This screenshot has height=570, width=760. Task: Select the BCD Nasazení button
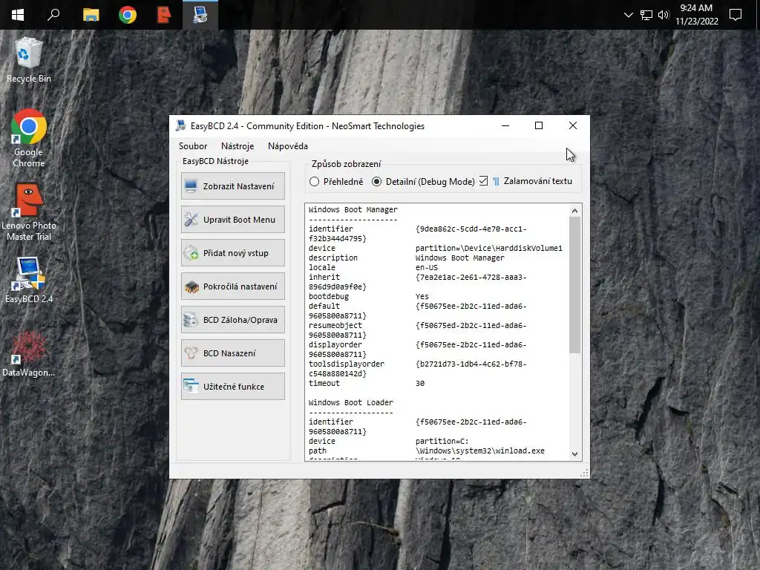click(232, 353)
